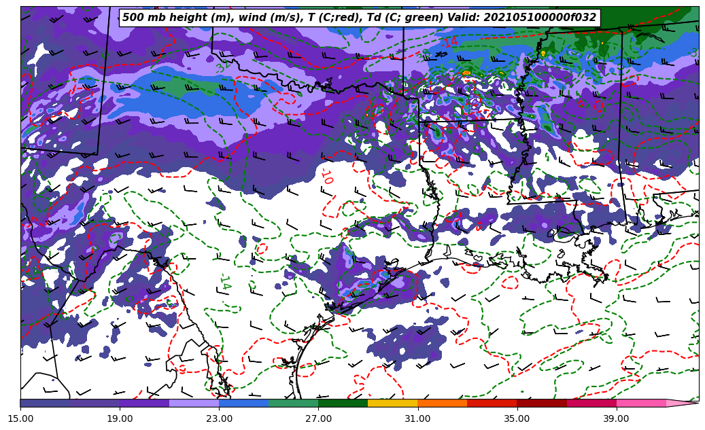Click the 23.00 colorbar tick label
The image size is (705, 430).
219,418
